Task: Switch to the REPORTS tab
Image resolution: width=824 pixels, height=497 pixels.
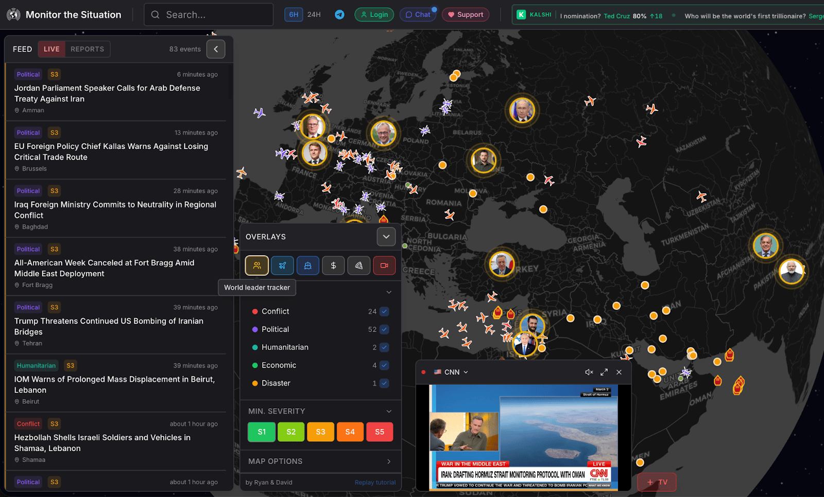Action: [88, 48]
